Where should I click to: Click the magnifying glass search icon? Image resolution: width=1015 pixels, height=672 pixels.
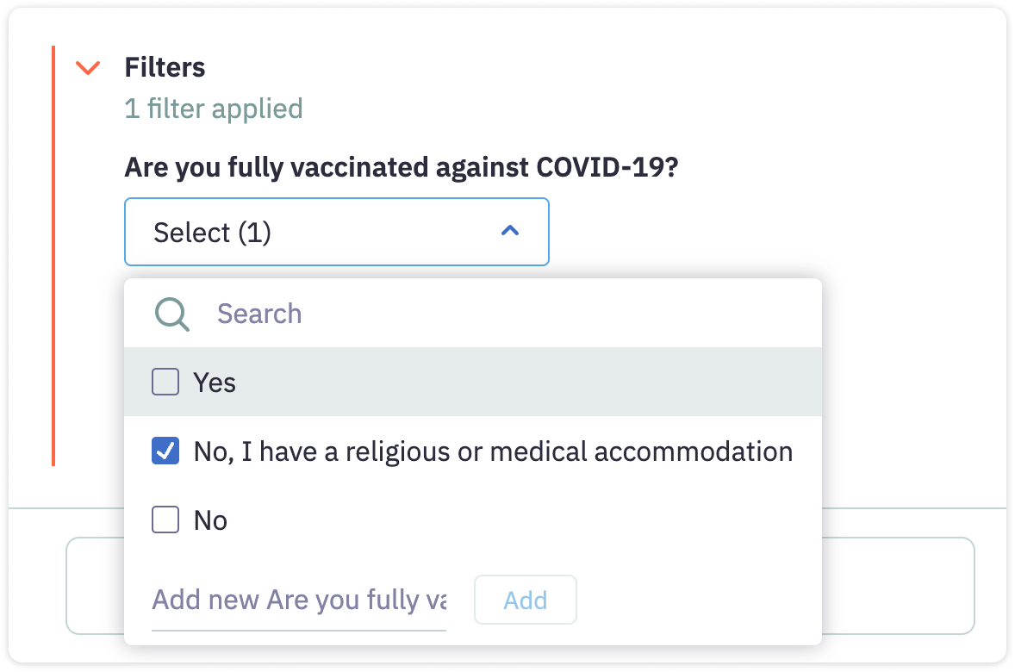(171, 314)
